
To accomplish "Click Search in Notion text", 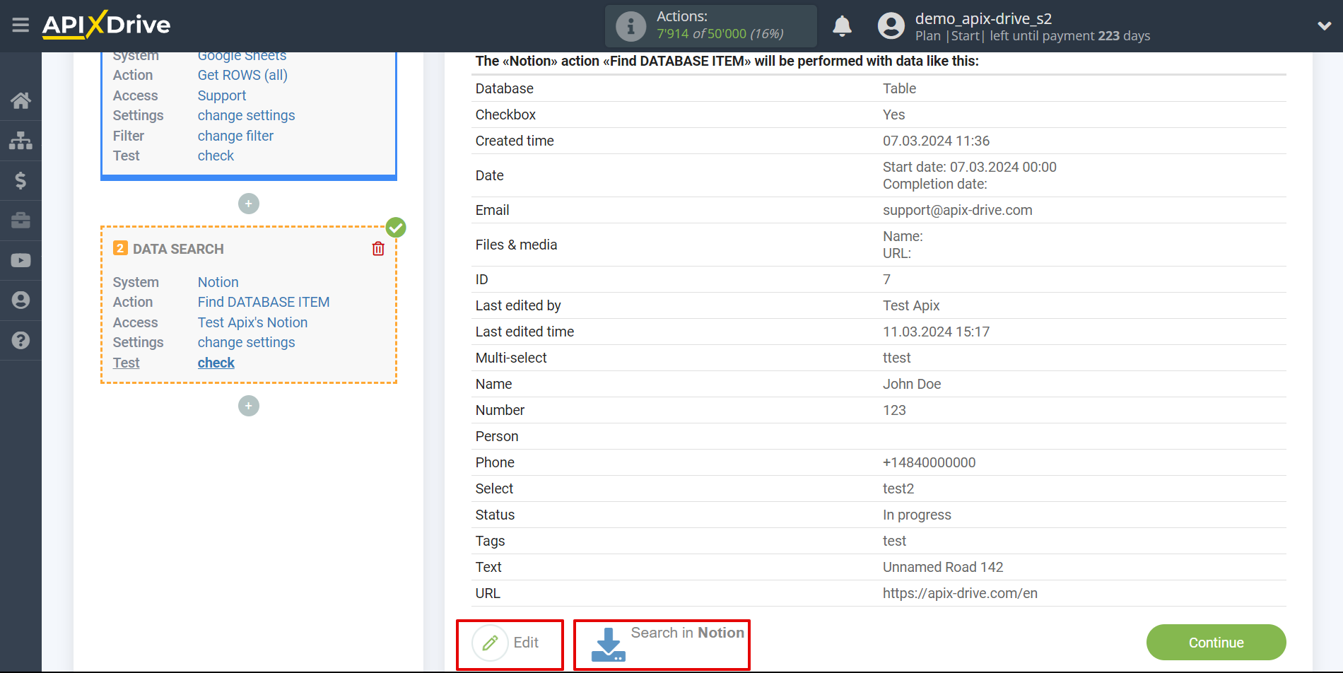I will pyautogui.click(x=687, y=633).
